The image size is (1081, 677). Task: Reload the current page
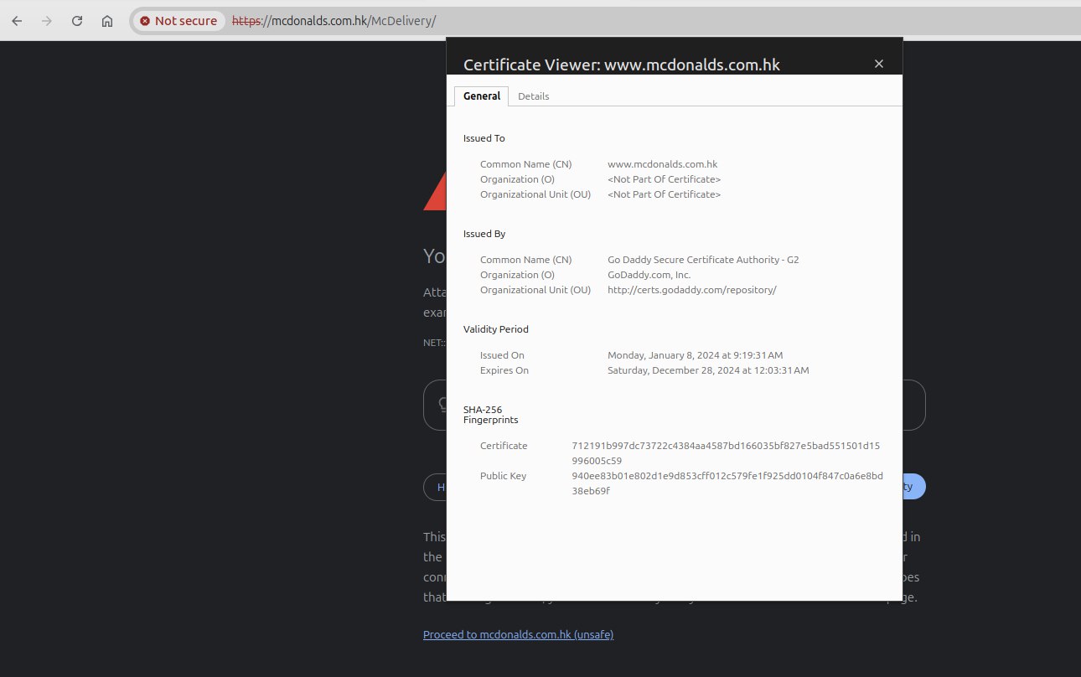click(x=77, y=21)
